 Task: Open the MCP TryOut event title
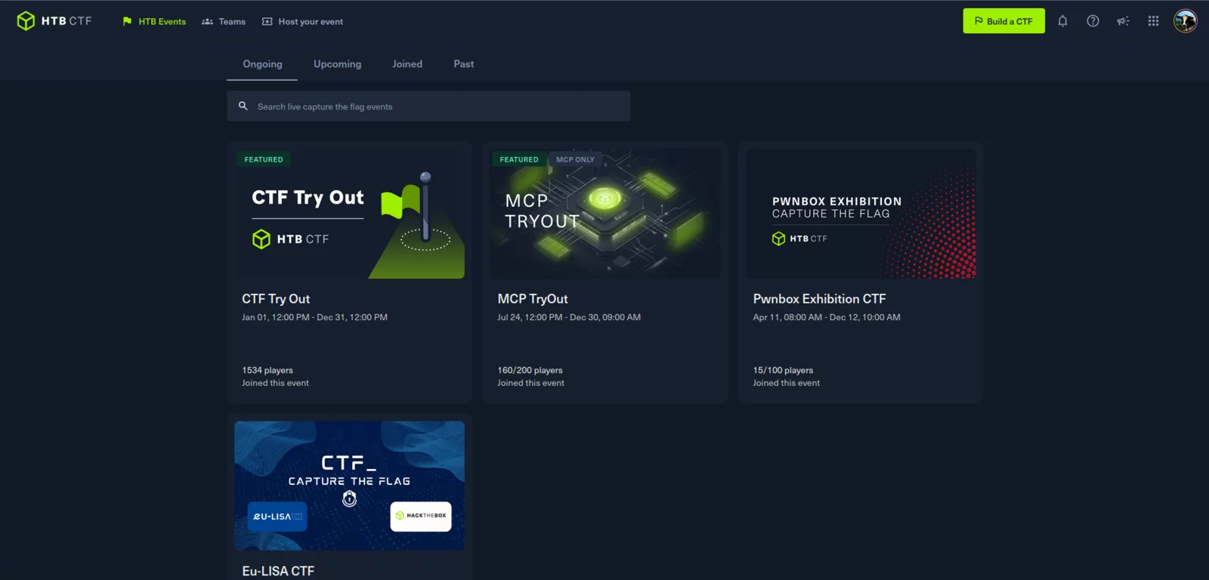point(533,299)
